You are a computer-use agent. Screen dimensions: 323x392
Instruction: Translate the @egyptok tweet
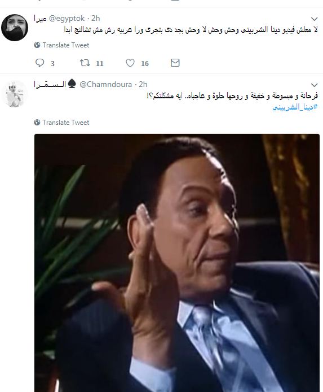pyautogui.click(x=66, y=45)
